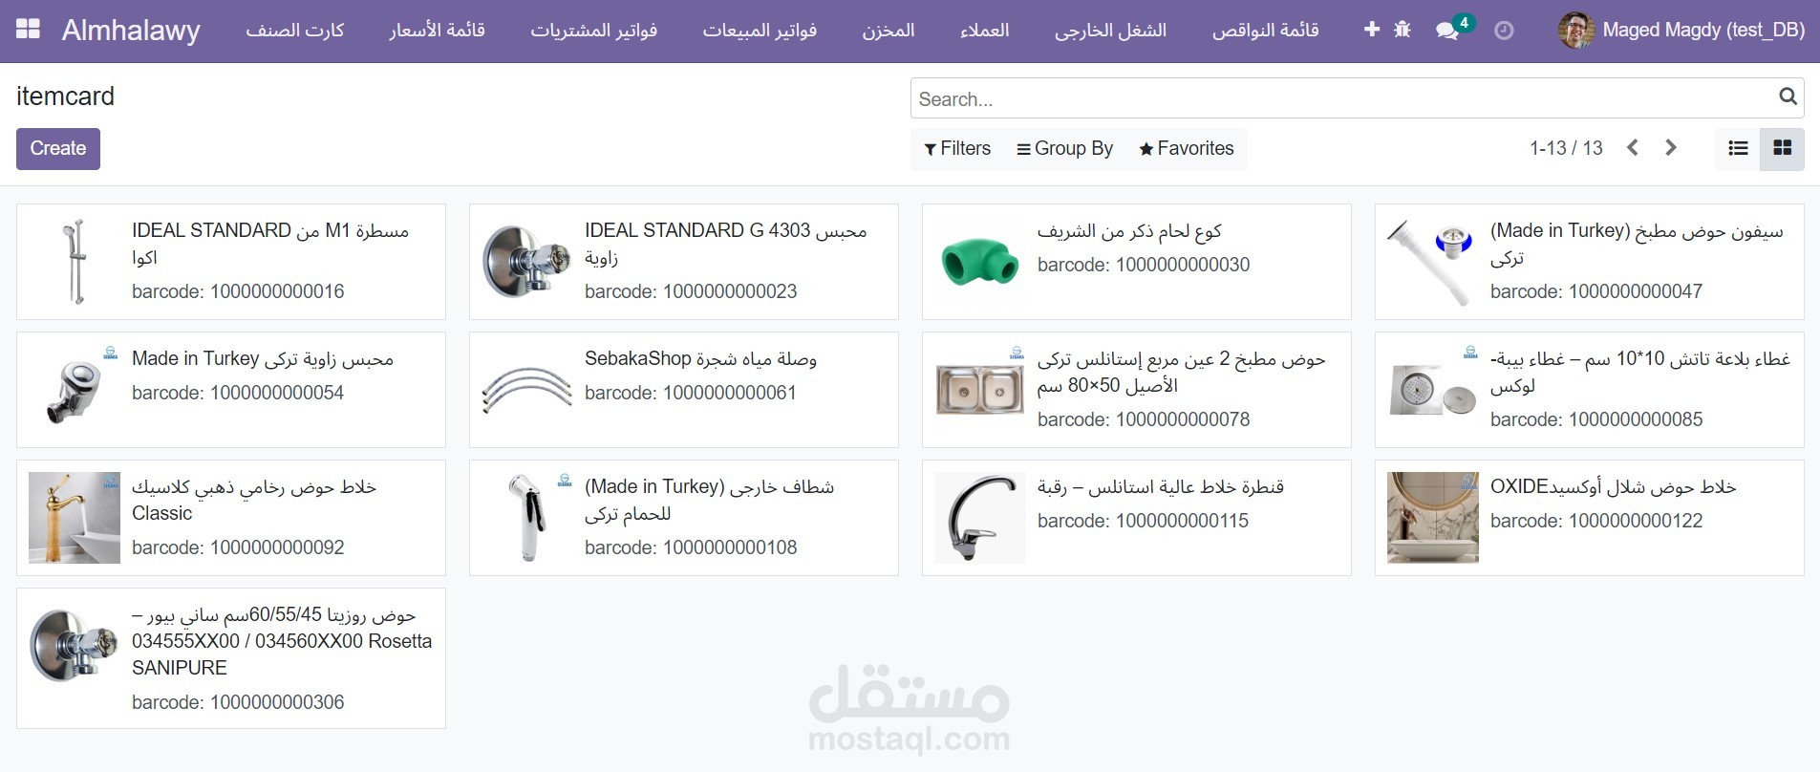Open the golden Classic mixer thumbnail
Image resolution: width=1820 pixels, height=772 pixels.
point(75,518)
